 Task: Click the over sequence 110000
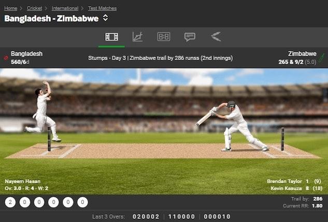point(181,217)
